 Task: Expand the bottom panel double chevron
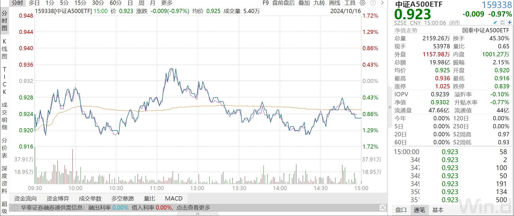tap(198, 214)
